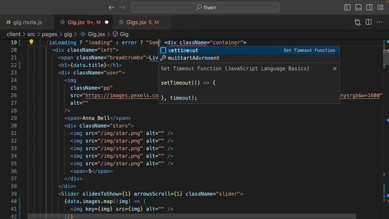389x219 pixels.
Task: Select pages in the breadcrumb path
Action: pyautogui.click(x=49, y=34)
